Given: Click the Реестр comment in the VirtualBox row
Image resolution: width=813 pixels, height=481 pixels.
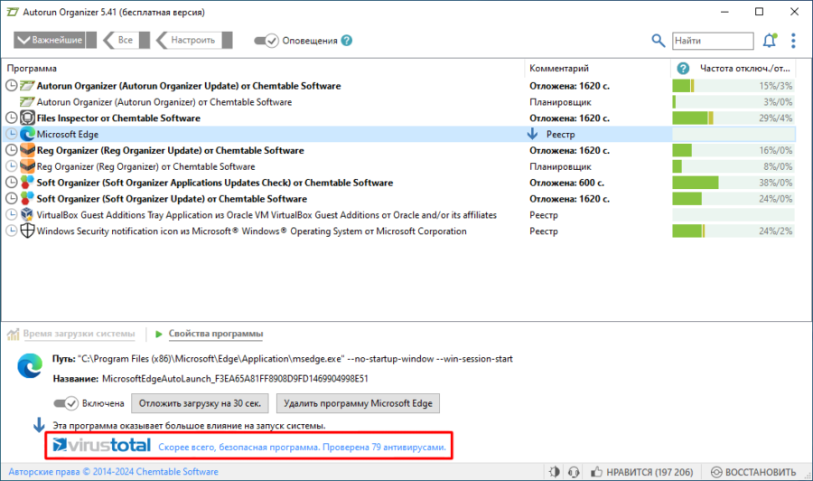Looking at the screenshot, I should 544,214.
